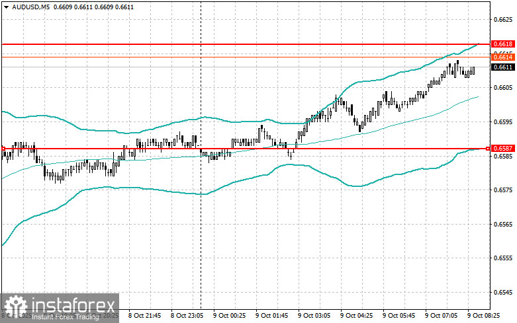The height and width of the screenshot is (323, 517).
Task: Select the 9 Oct 07:05 time label
Action: [x=441, y=316]
